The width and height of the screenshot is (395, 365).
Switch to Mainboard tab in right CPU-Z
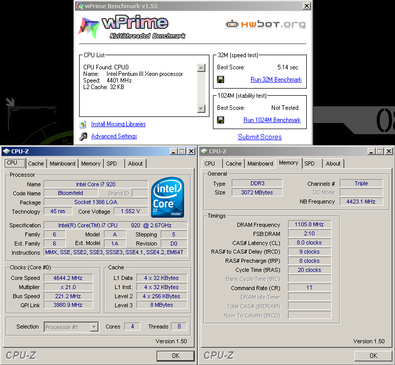tap(260, 164)
